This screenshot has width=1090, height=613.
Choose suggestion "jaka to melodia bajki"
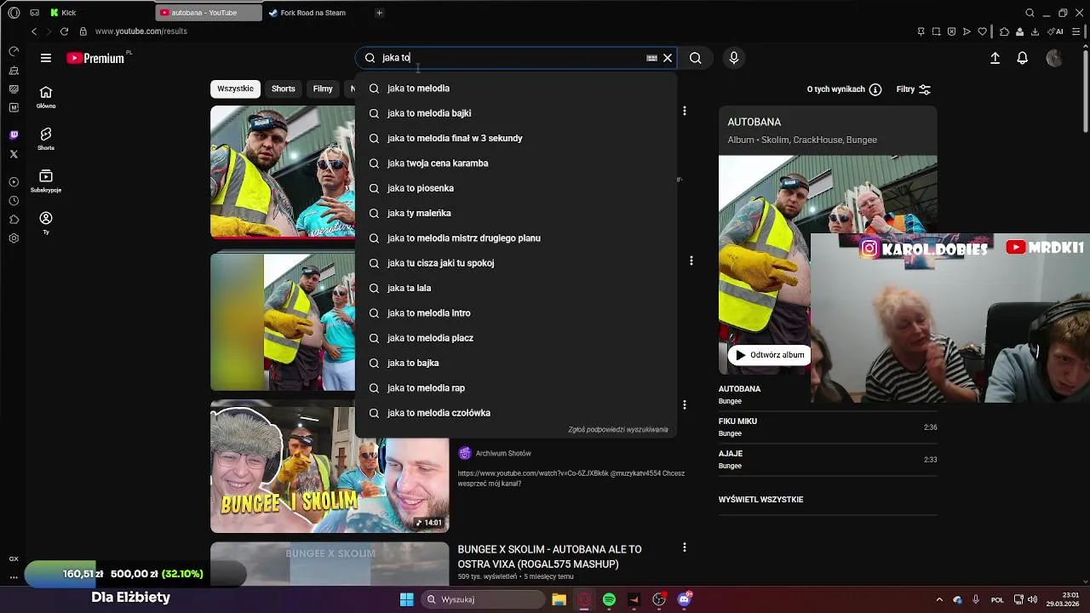click(516, 113)
